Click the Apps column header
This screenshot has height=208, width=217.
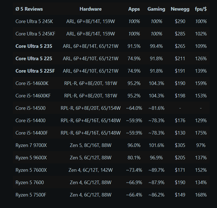[134, 9]
